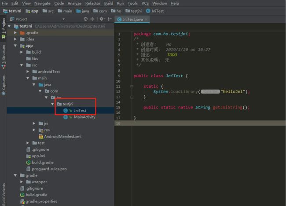Open the Project view type dropdown

pos(63,19)
